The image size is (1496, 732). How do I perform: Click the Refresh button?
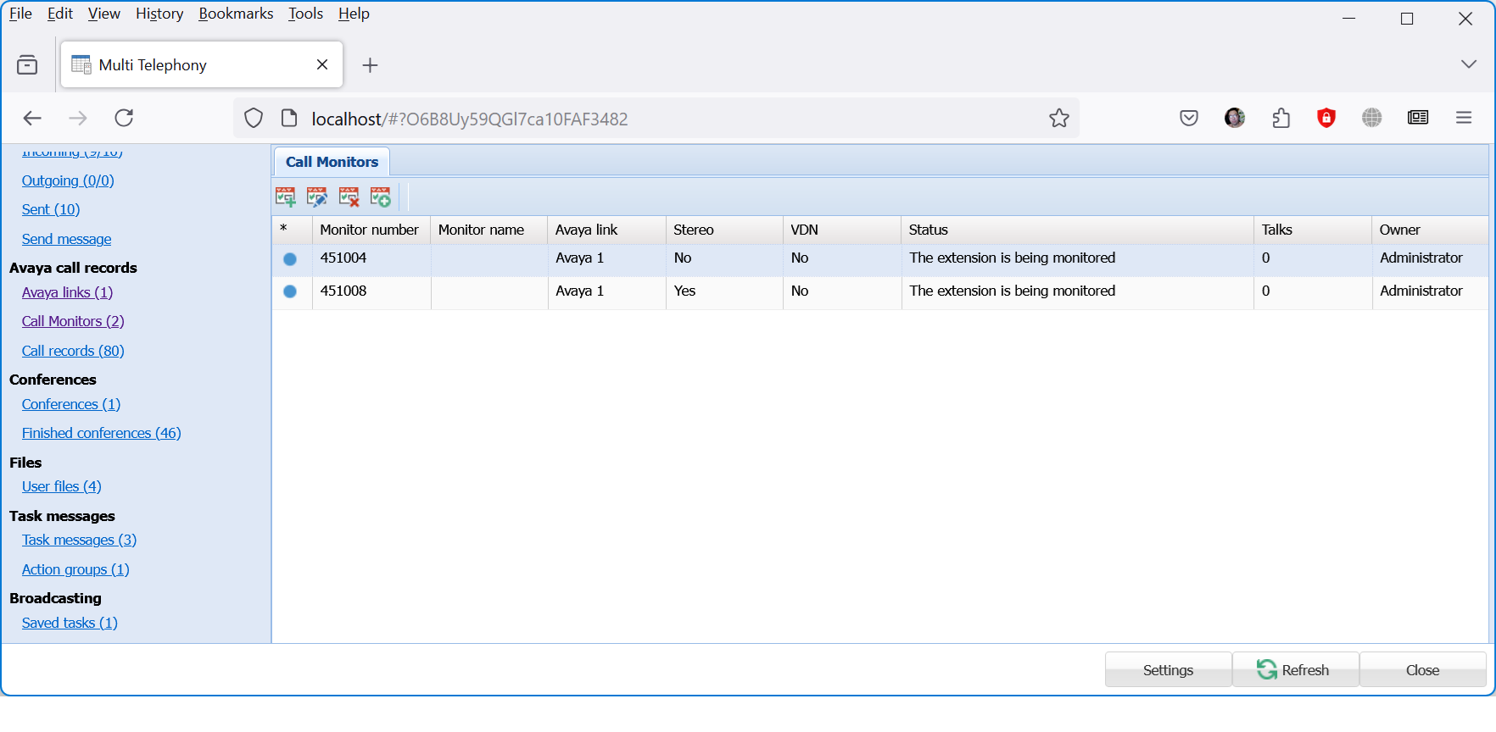1295,670
